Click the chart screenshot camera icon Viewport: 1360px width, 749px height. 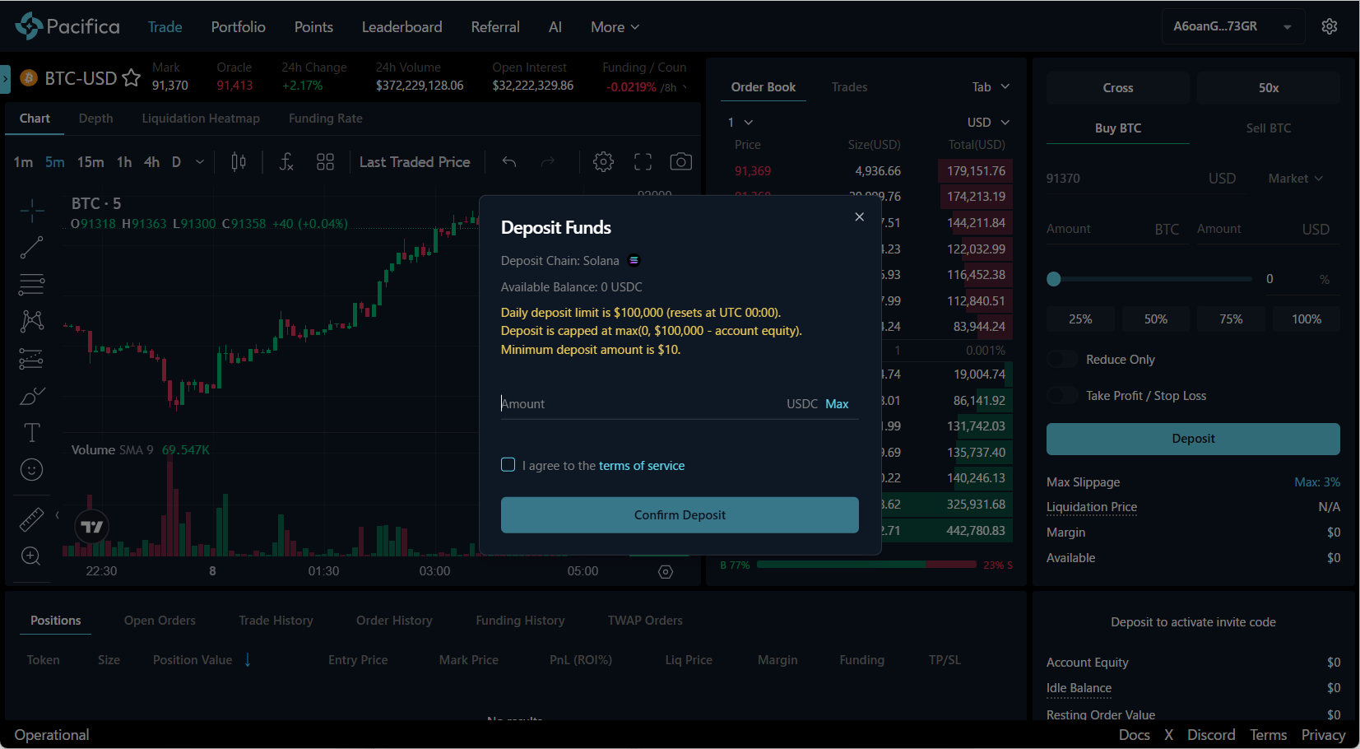point(680,162)
